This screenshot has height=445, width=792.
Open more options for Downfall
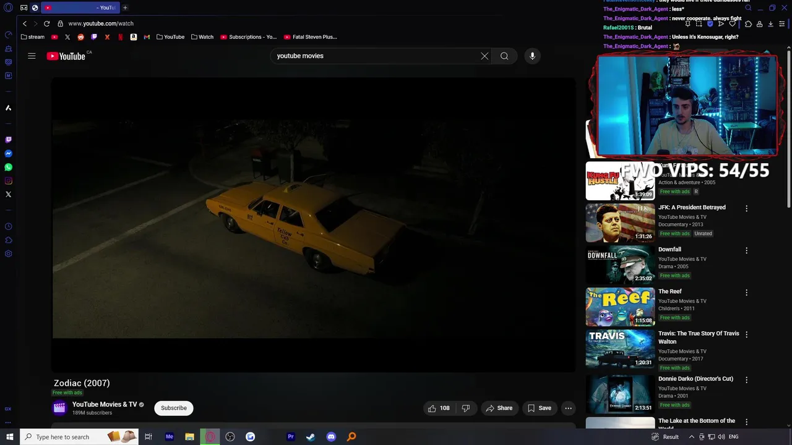pyautogui.click(x=746, y=250)
